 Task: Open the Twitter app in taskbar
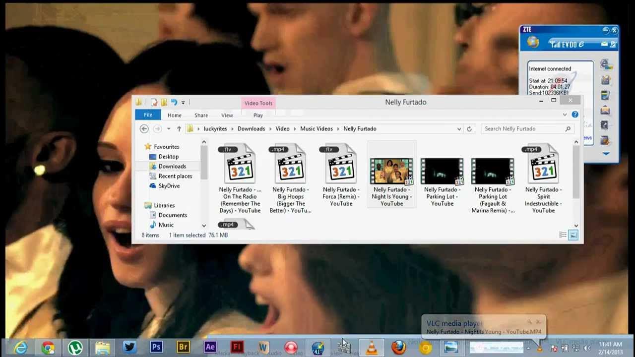(x=129, y=348)
